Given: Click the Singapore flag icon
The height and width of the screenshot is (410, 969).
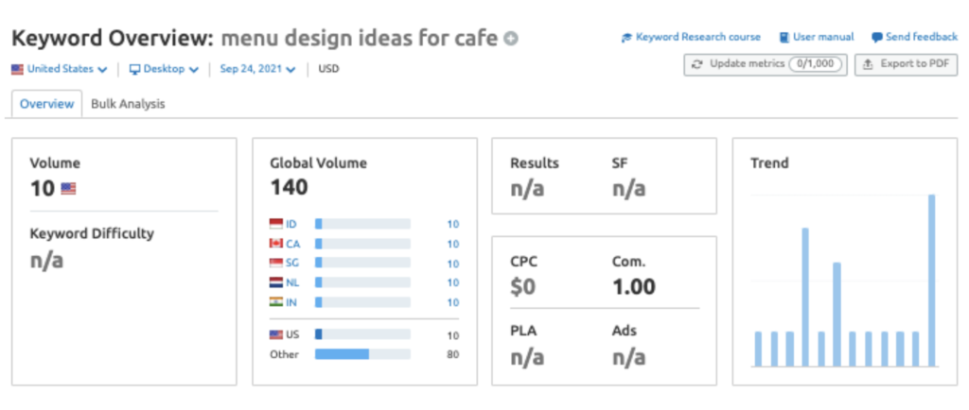Looking at the screenshot, I should pyautogui.click(x=276, y=264).
